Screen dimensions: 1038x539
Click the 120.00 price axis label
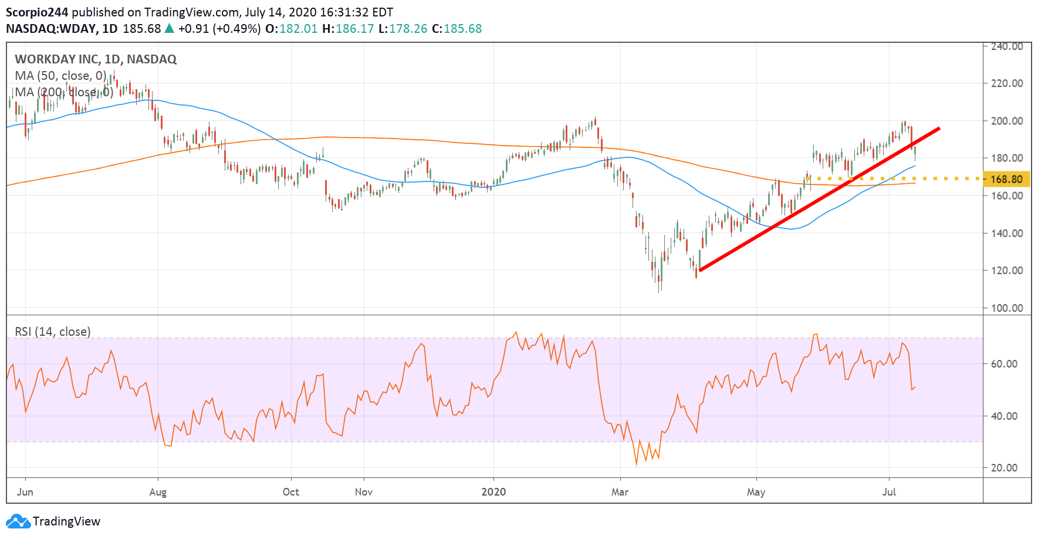click(1007, 271)
